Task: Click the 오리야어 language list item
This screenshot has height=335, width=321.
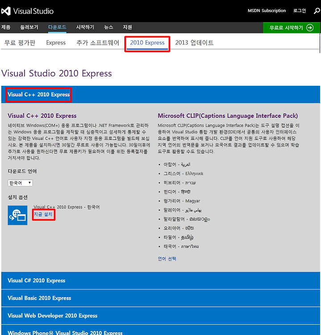Action: 178,228
